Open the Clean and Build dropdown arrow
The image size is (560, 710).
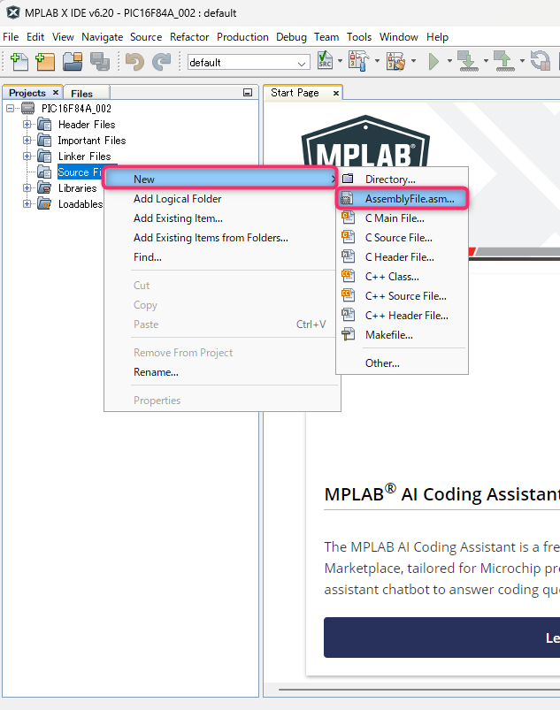[414, 61]
